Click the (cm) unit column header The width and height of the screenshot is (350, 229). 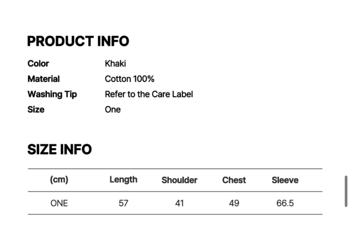click(x=59, y=180)
